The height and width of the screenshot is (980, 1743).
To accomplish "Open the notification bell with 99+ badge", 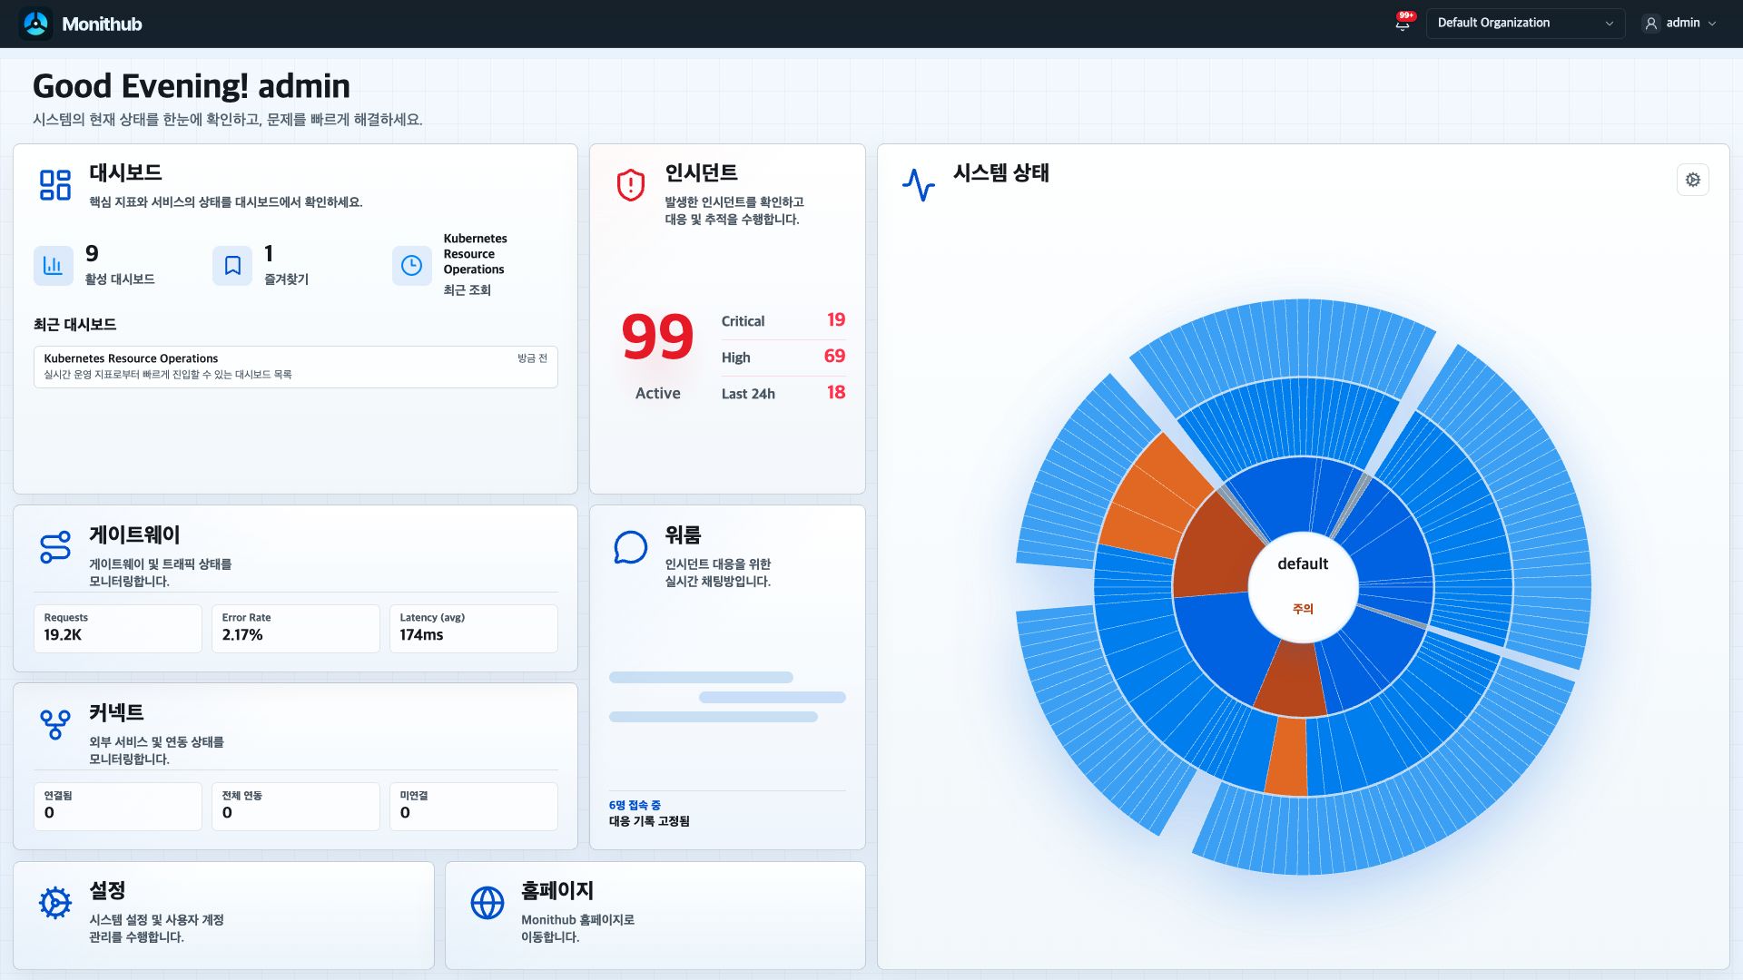I will click(x=1403, y=23).
